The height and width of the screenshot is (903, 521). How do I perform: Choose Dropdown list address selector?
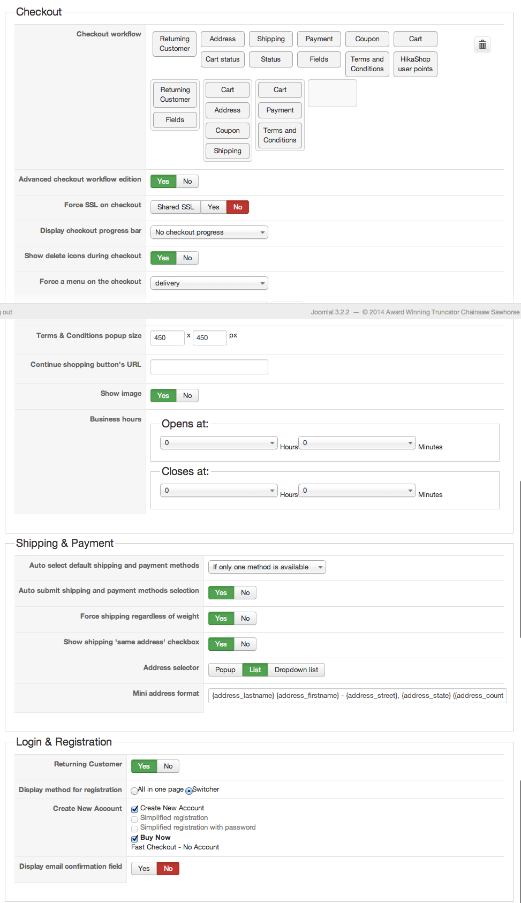296,670
